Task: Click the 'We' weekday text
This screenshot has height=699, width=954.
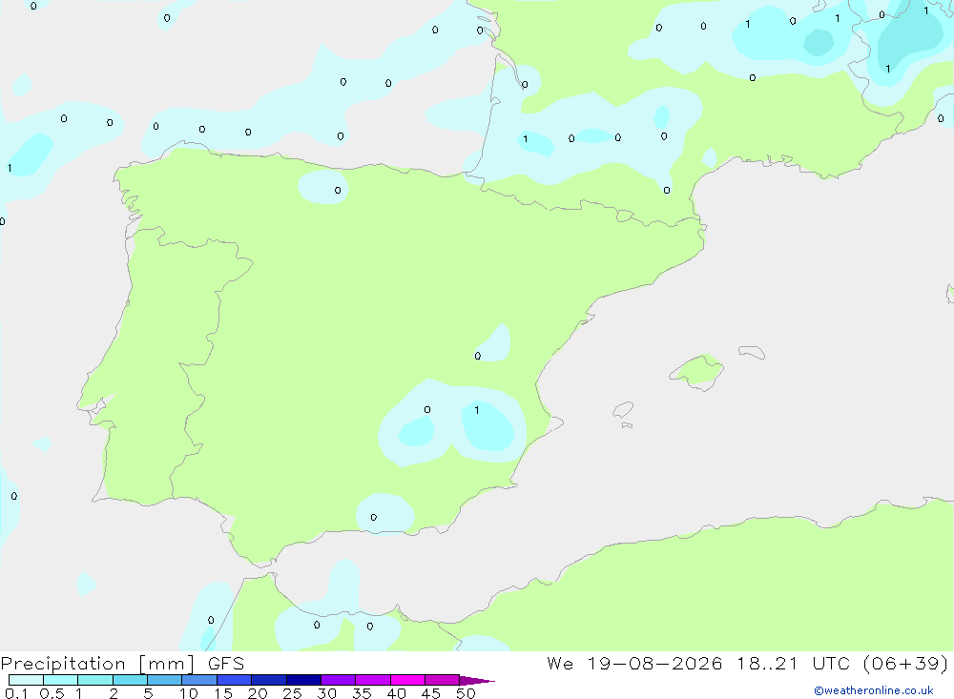Action: coord(560,664)
